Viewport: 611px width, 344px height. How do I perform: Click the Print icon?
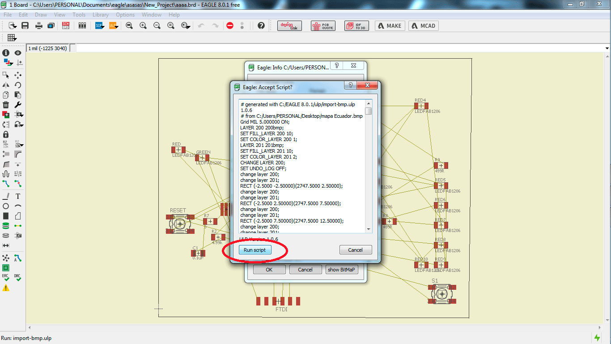coord(39,26)
